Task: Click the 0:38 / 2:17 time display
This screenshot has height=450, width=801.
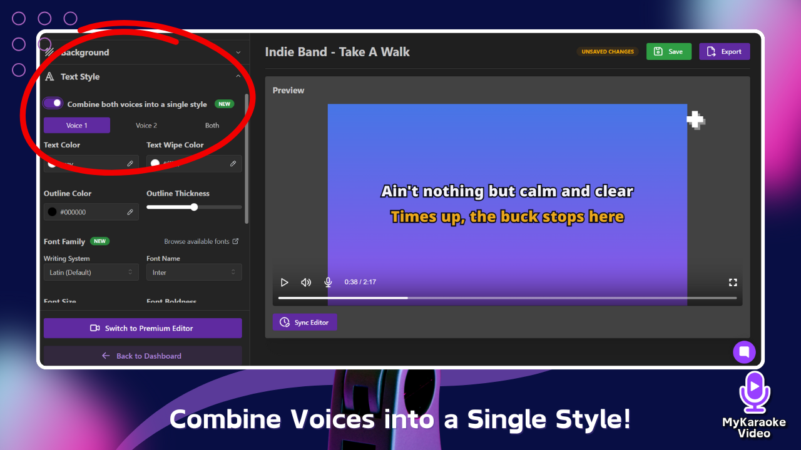Action: (360, 282)
